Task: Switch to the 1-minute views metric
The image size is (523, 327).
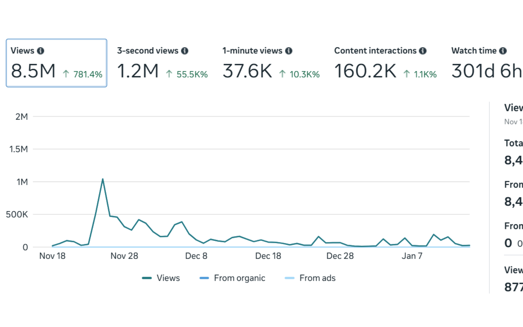Action: coord(271,63)
